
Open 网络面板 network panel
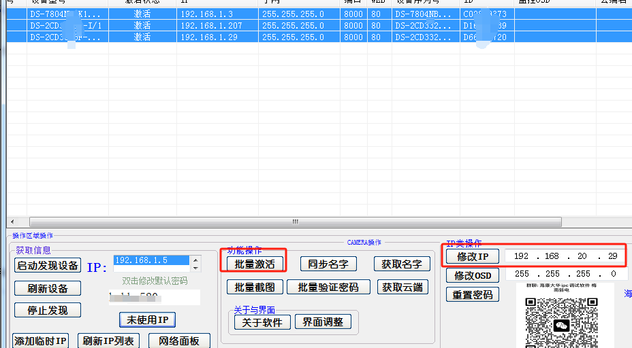coord(179,341)
